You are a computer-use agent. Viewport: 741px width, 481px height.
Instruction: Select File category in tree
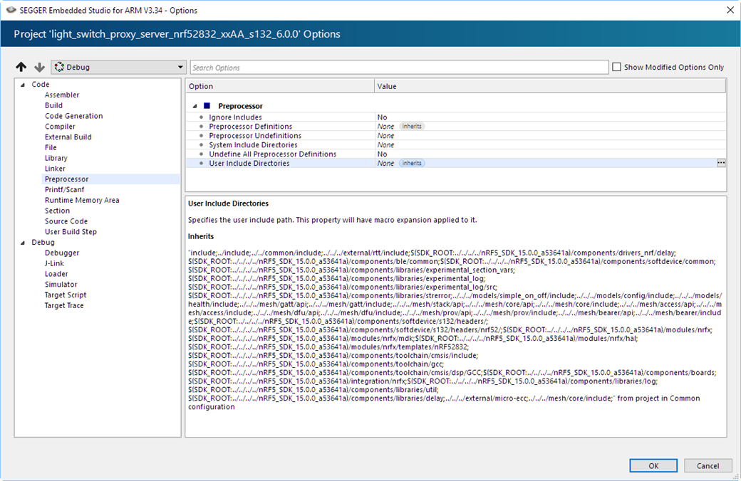point(51,147)
